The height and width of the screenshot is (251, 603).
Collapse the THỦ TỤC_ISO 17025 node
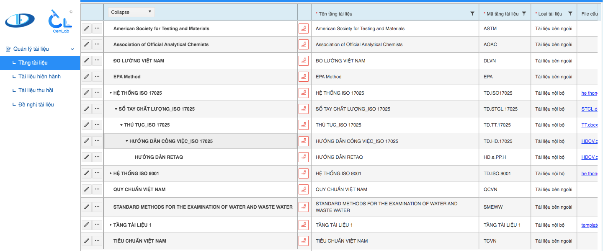point(121,125)
